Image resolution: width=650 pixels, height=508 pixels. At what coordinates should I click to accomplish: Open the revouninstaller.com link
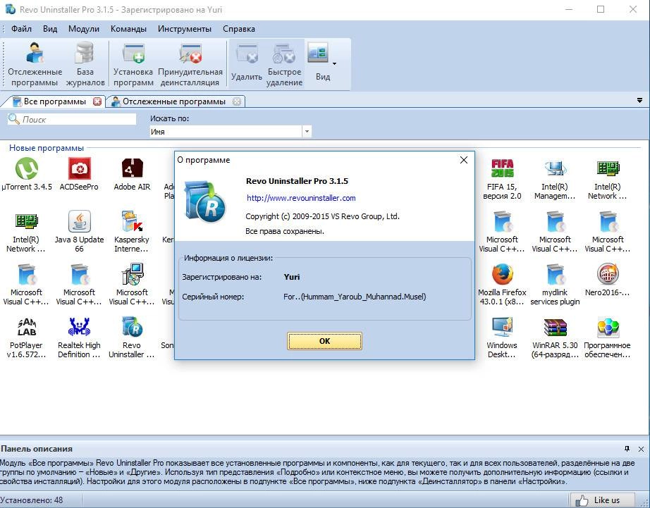(x=301, y=198)
